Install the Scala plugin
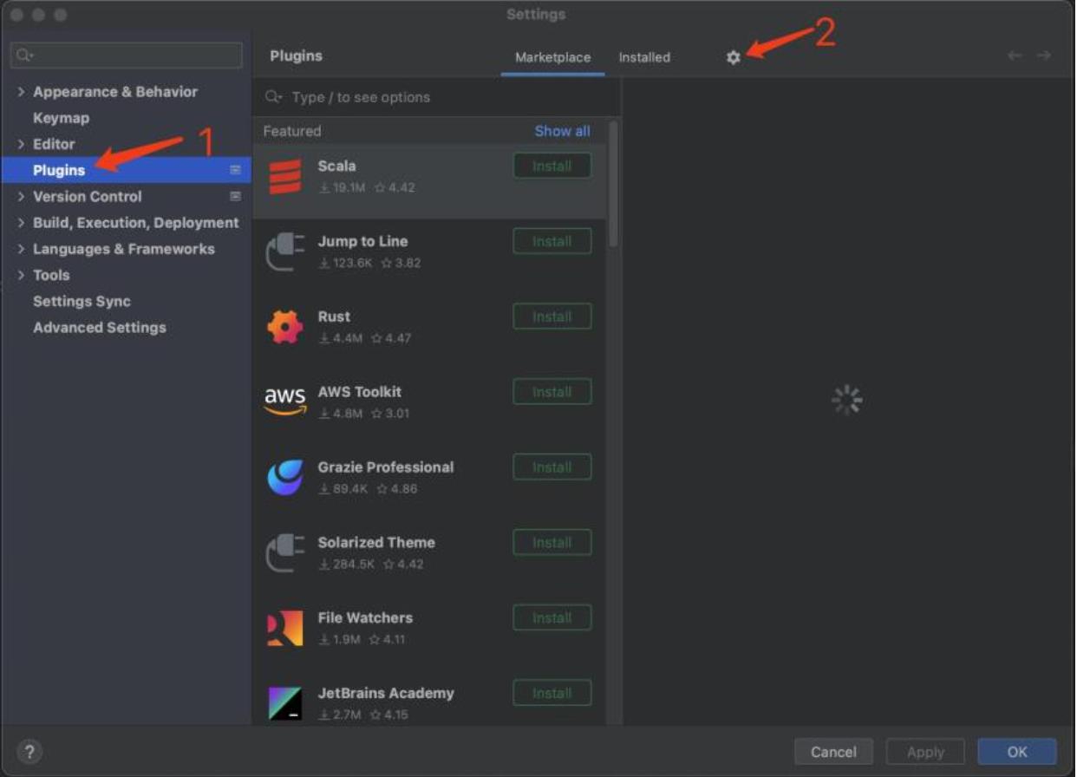1077x777 pixels. point(552,166)
